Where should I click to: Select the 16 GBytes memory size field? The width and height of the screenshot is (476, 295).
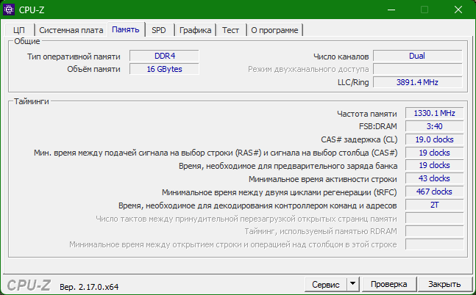point(165,69)
